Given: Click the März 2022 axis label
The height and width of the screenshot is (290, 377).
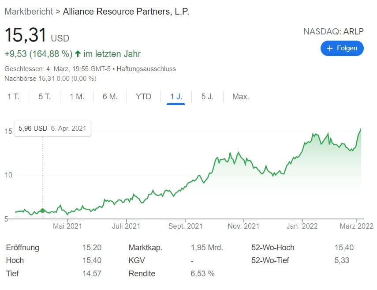Looking at the screenshot, I should 357,226.
